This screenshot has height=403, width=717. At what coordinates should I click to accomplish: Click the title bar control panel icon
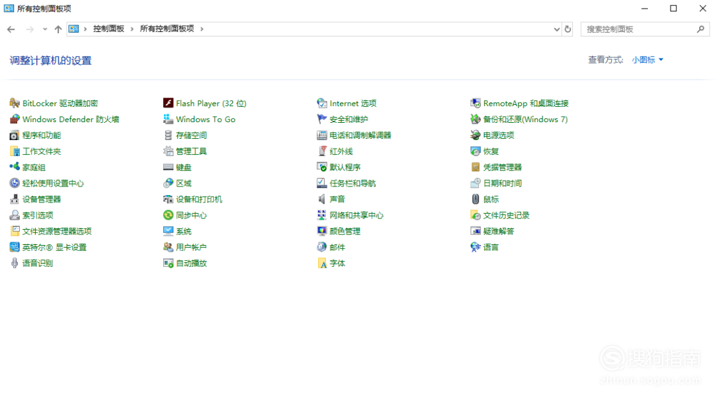[x=9, y=8]
